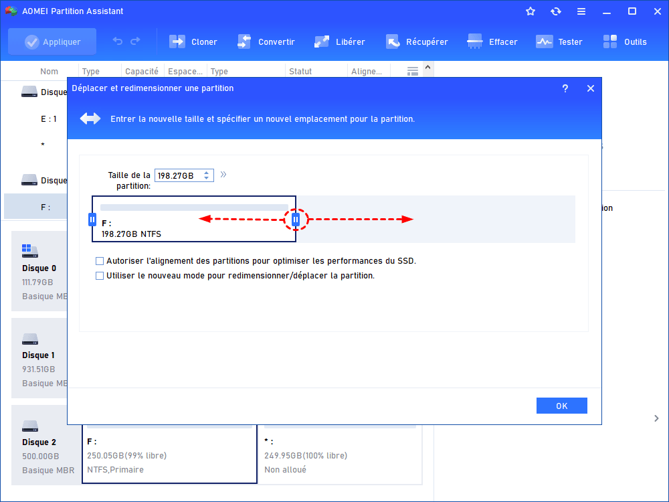Image resolution: width=669 pixels, height=502 pixels.
Task: Open the Tester tool
Action: pyautogui.click(x=559, y=41)
